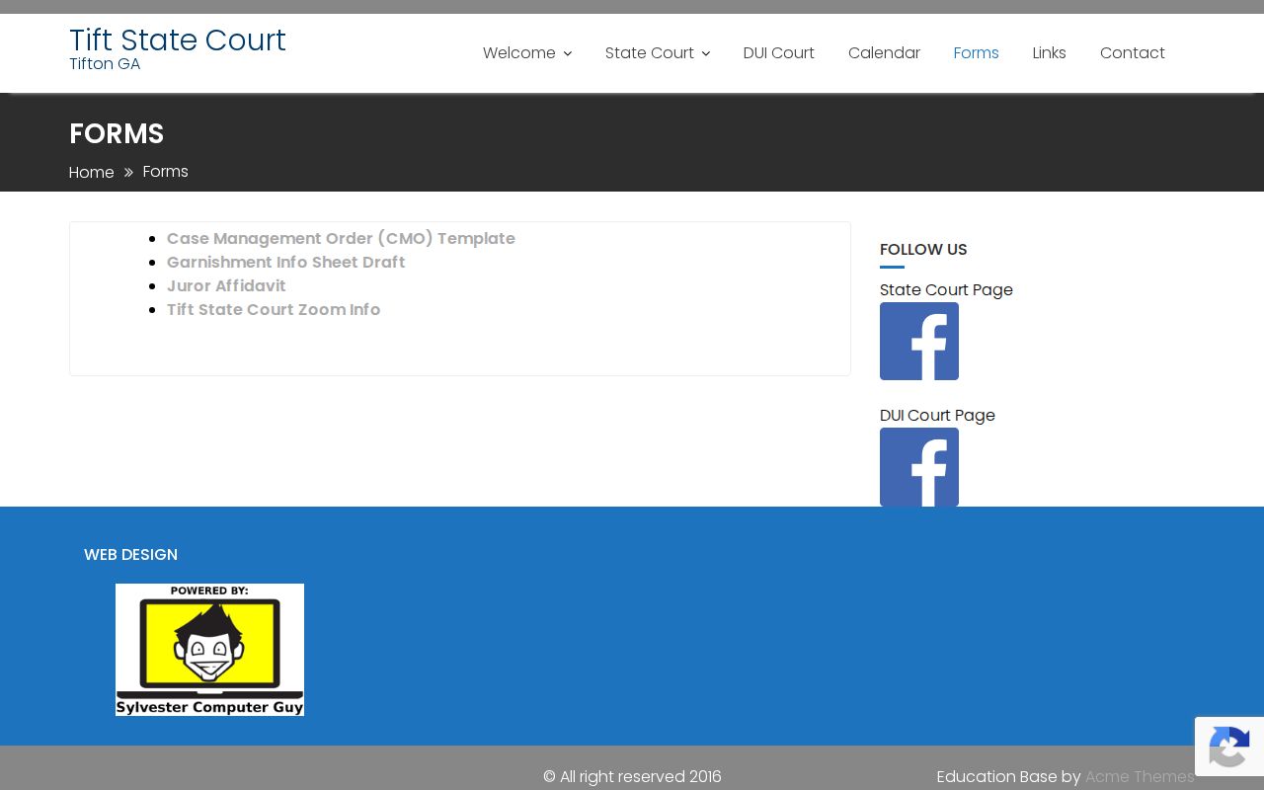Open the Links page

point(1049,53)
